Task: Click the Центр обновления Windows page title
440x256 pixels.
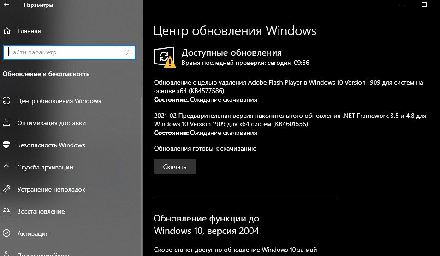Action: pos(235,30)
